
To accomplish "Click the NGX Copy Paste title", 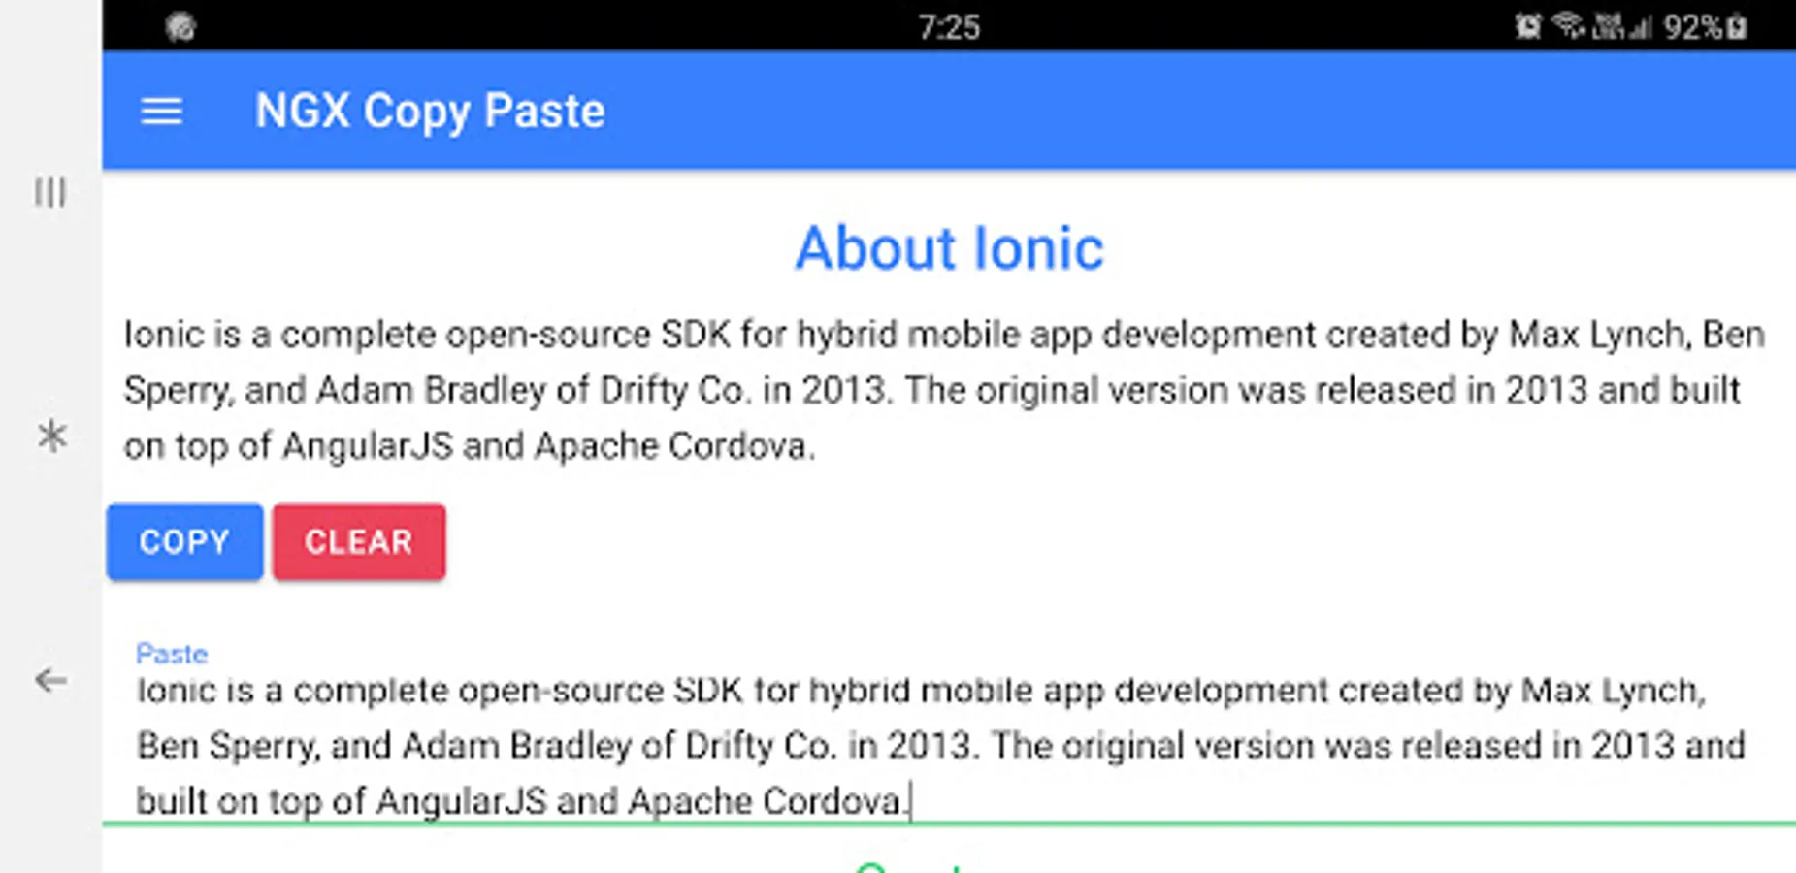I will coord(430,111).
